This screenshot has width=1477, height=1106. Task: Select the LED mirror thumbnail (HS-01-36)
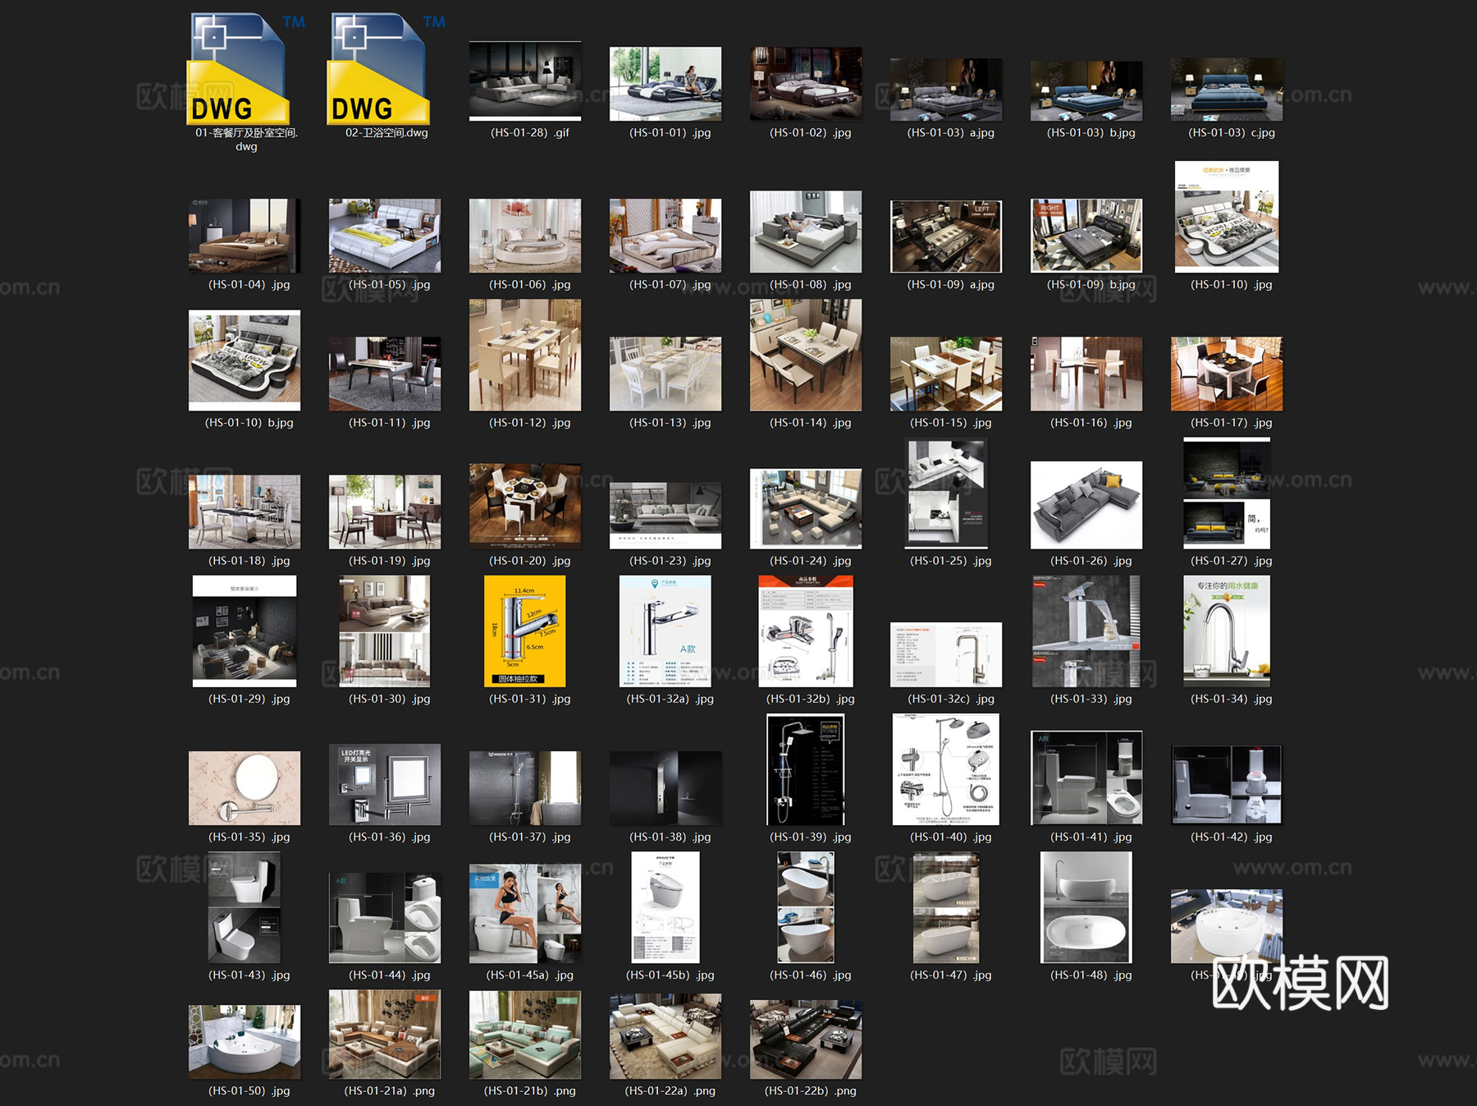[385, 784]
